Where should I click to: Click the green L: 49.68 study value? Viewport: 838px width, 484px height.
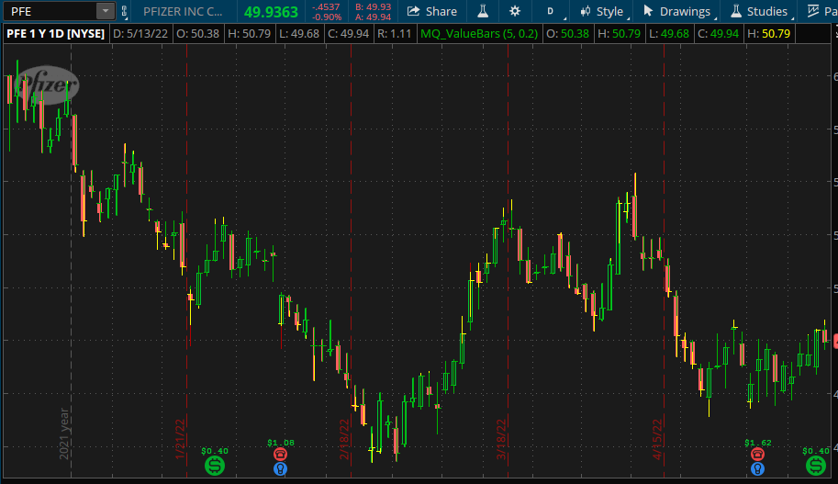(669, 34)
